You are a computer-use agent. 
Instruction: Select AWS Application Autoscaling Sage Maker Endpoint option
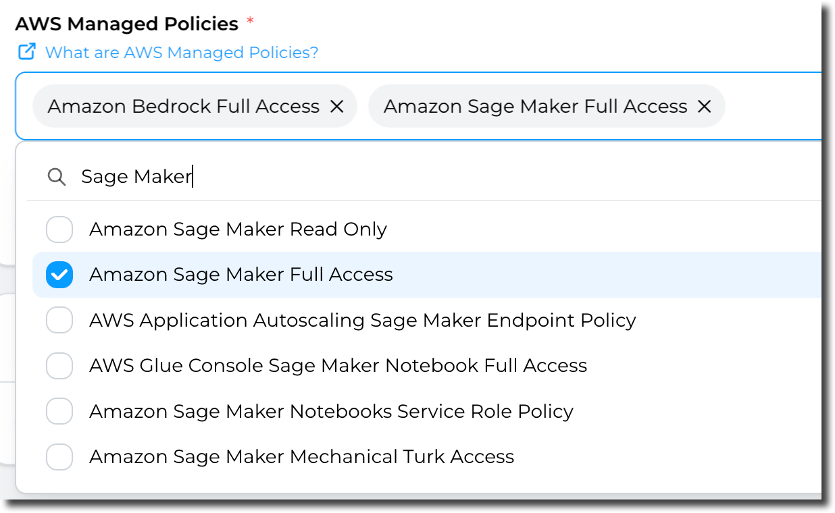(362, 320)
